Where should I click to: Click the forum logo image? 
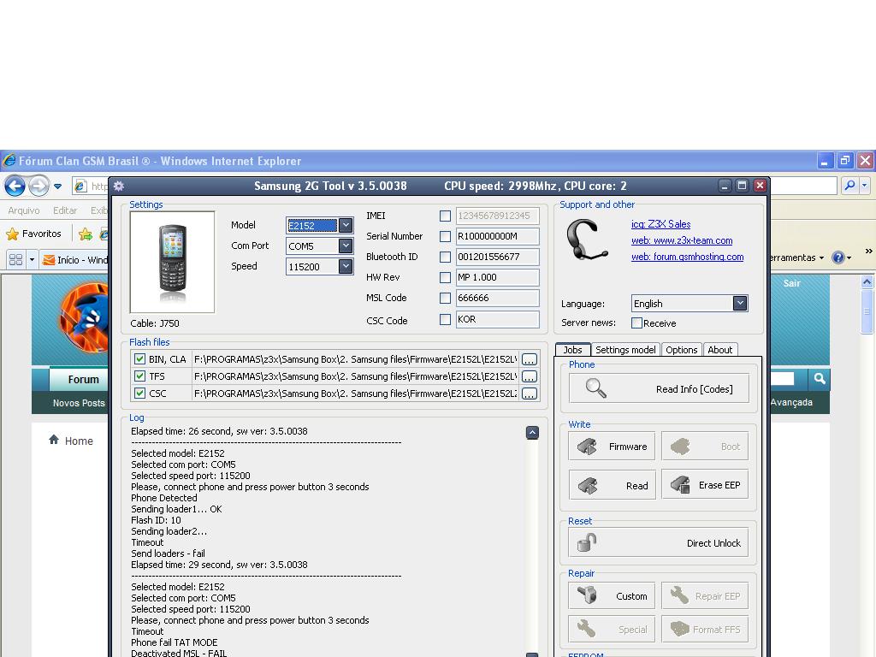[x=84, y=317]
